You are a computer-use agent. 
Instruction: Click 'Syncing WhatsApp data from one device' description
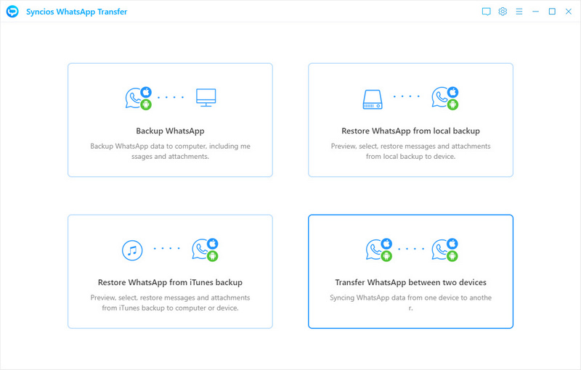(x=410, y=303)
